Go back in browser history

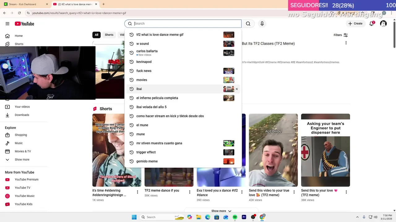coord(4,13)
